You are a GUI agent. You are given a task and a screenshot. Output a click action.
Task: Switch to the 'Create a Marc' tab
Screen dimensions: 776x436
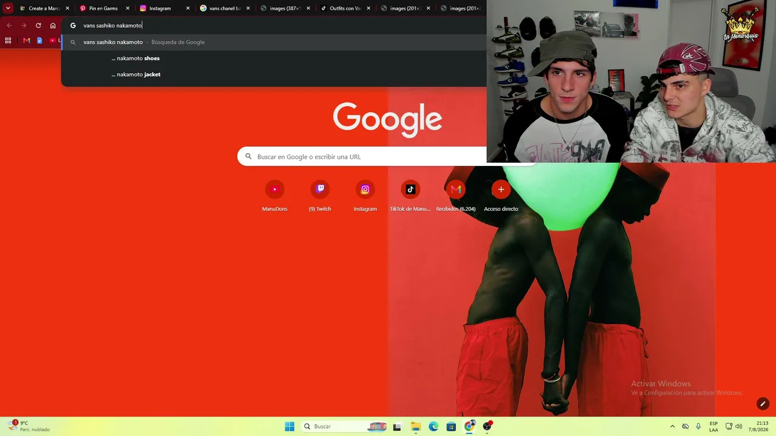point(44,8)
